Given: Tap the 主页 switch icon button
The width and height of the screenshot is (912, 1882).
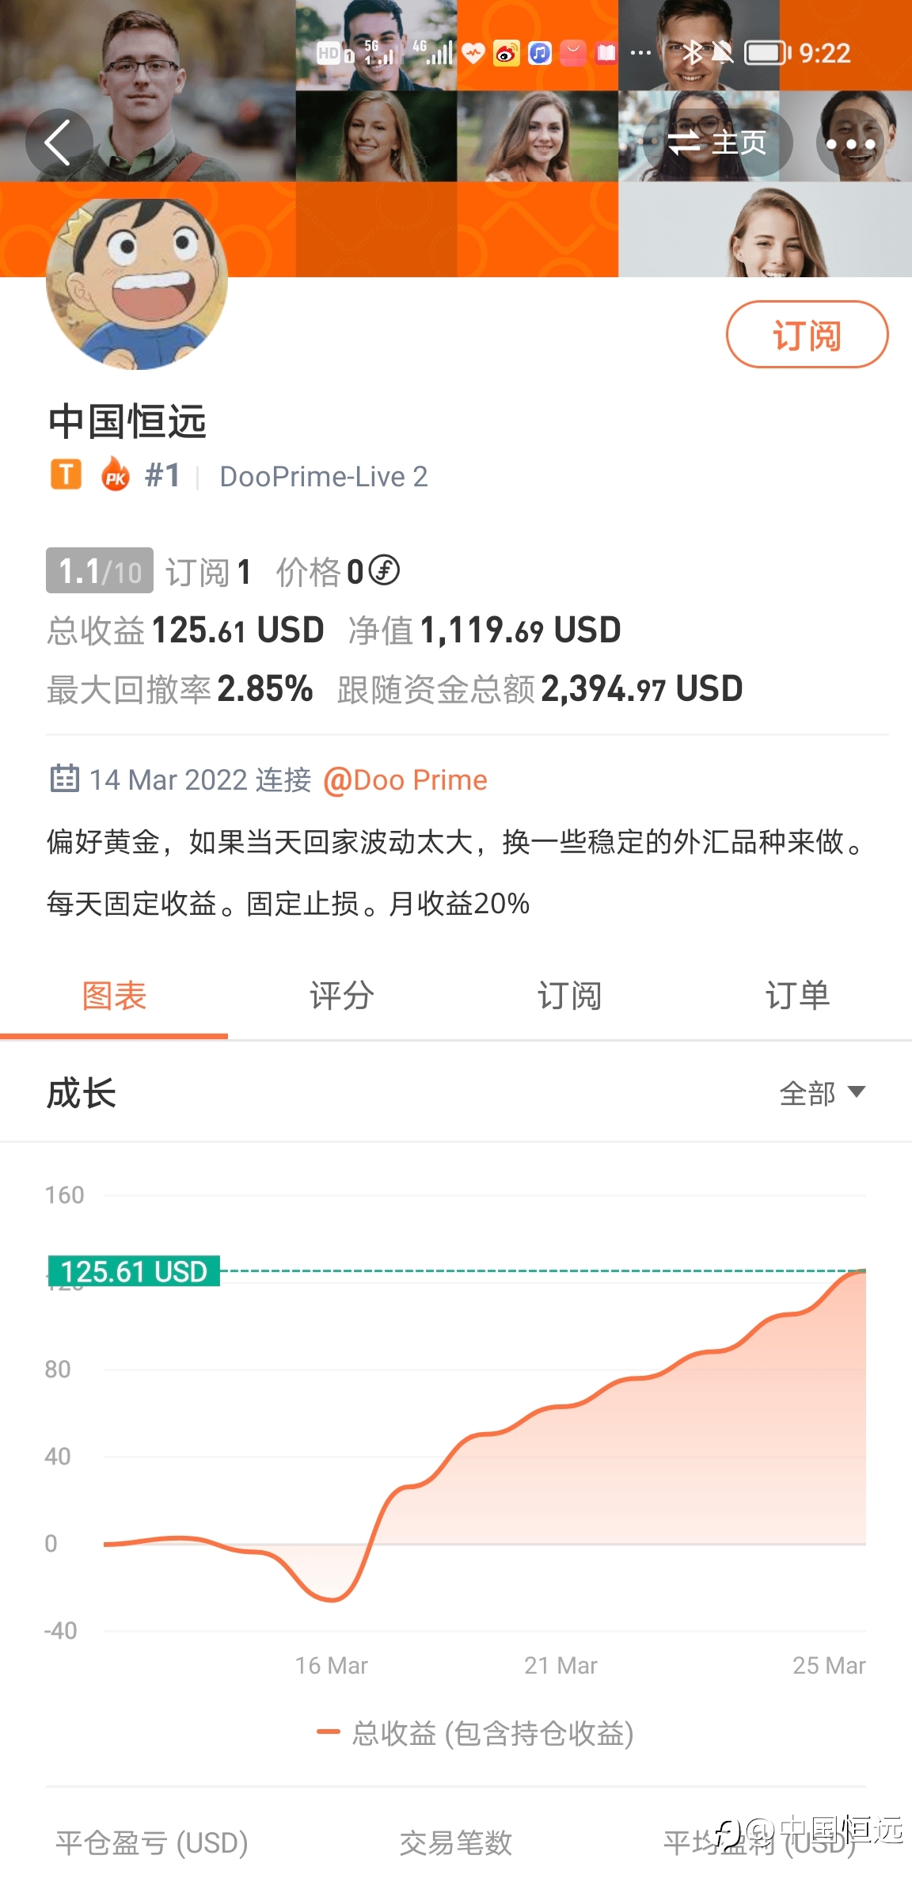Looking at the screenshot, I should (x=717, y=143).
